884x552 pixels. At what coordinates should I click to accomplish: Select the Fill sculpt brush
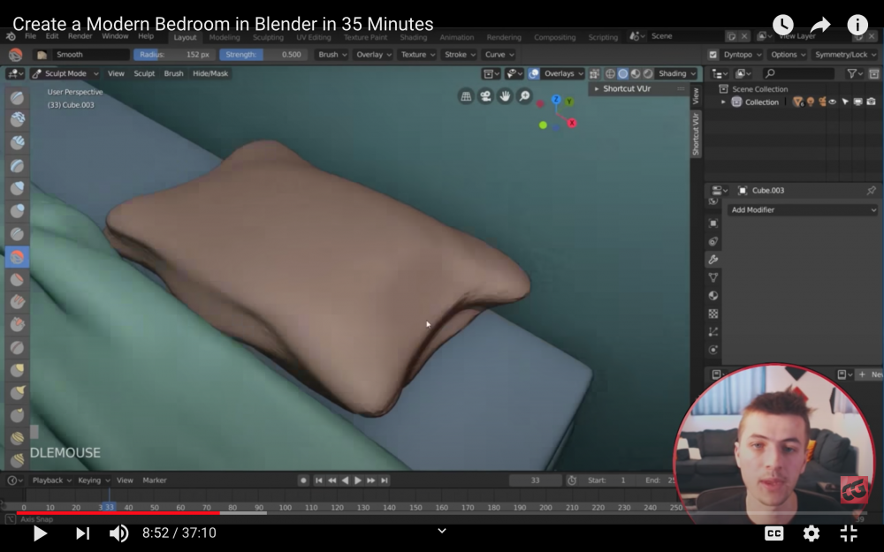[x=18, y=302]
